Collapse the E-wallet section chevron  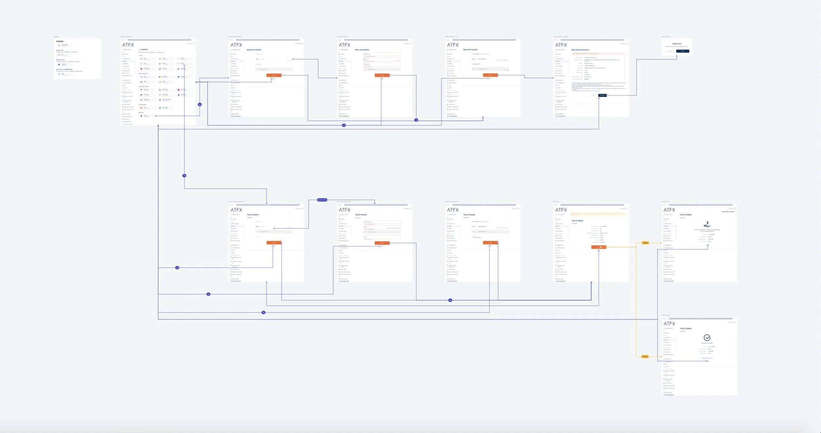click(192, 55)
